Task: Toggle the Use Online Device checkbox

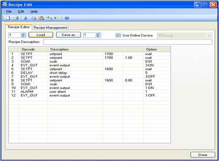Action: point(118,35)
